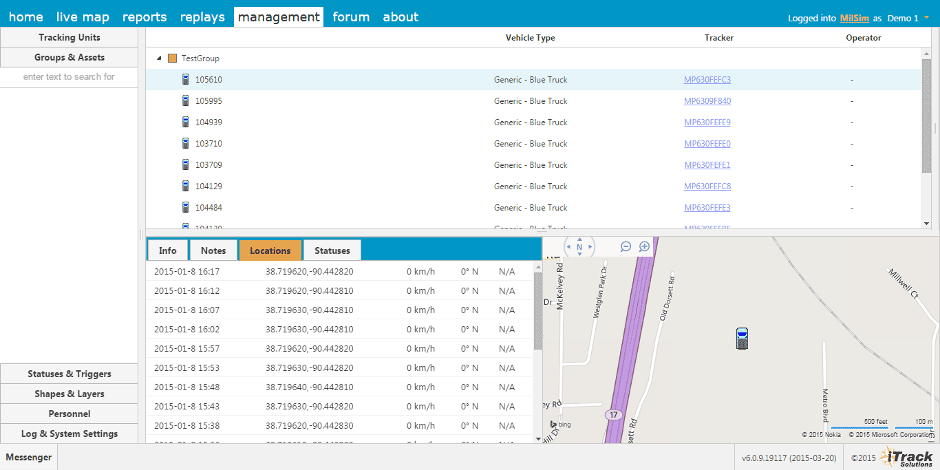Click the phone icon for asset 103710
The height and width of the screenshot is (470, 940).
186,143
